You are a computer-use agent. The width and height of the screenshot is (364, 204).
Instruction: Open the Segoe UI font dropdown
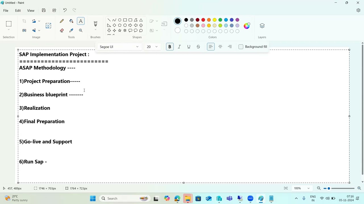click(119, 47)
